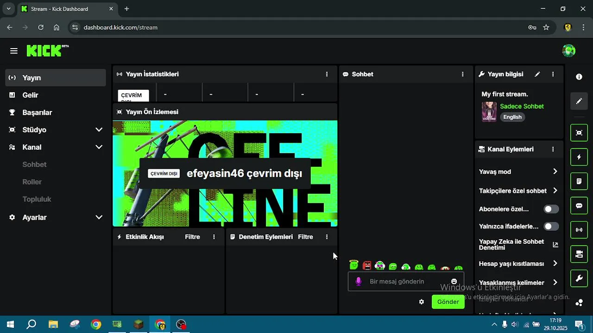The image size is (593, 333).
Task: Click the purple microphone icon in chat box
Action: pos(358,281)
